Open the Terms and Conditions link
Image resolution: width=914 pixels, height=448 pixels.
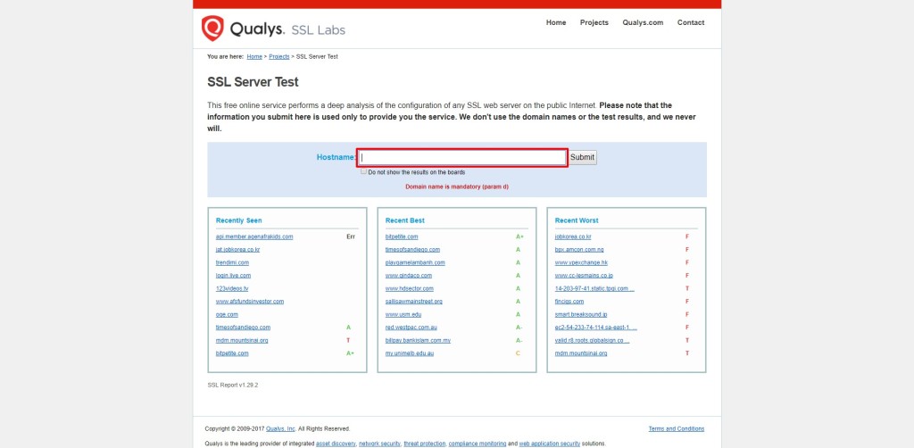pos(676,428)
